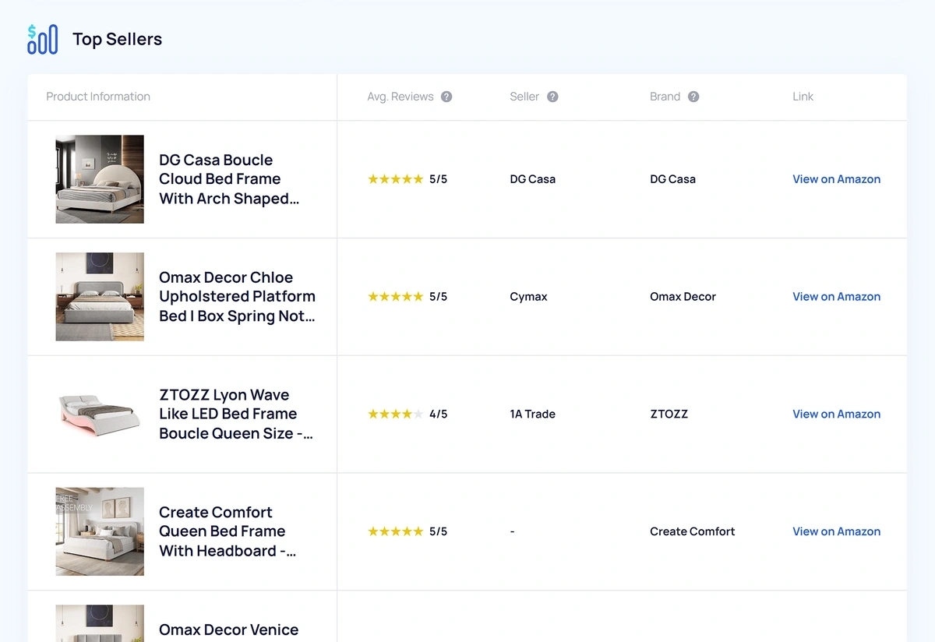Click the Omax Decor Venice product title
This screenshot has width=935, height=642.
(228, 630)
